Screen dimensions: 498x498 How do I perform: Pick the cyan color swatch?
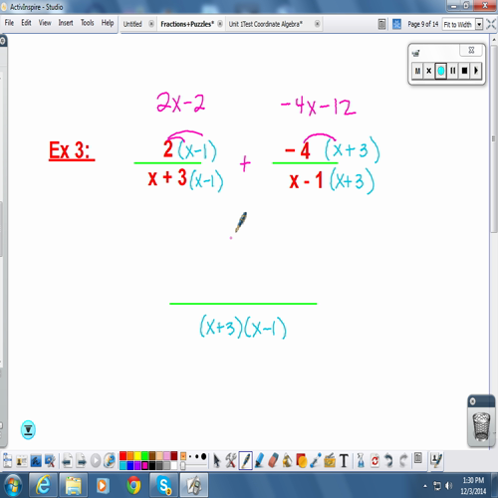point(123,466)
